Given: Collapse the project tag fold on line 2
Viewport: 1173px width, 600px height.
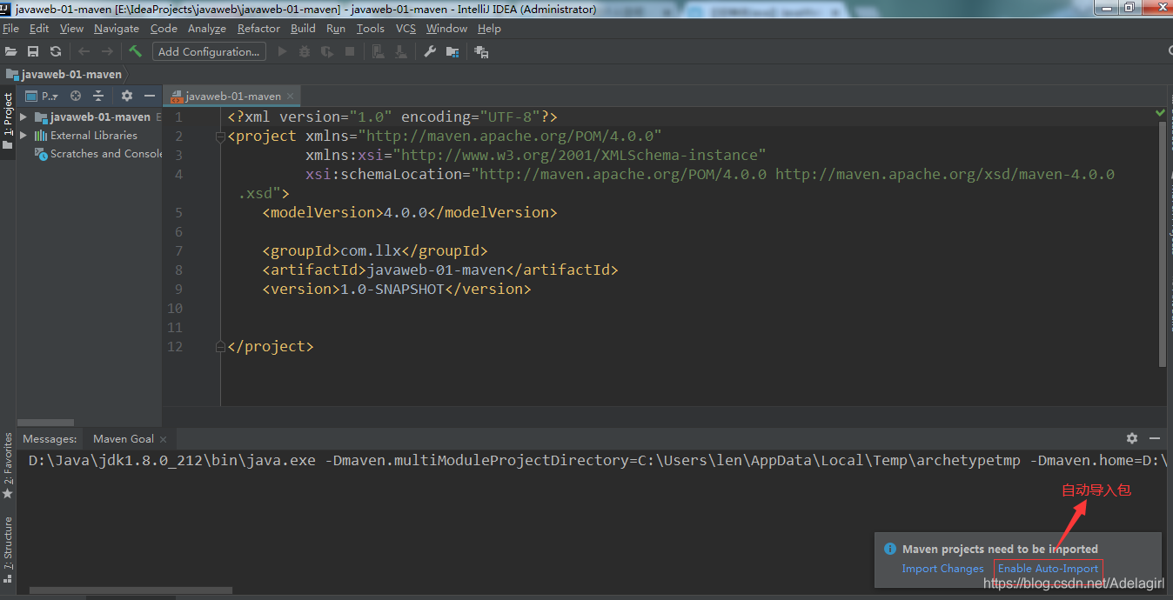Looking at the screenshot, I should coord(220,137).
